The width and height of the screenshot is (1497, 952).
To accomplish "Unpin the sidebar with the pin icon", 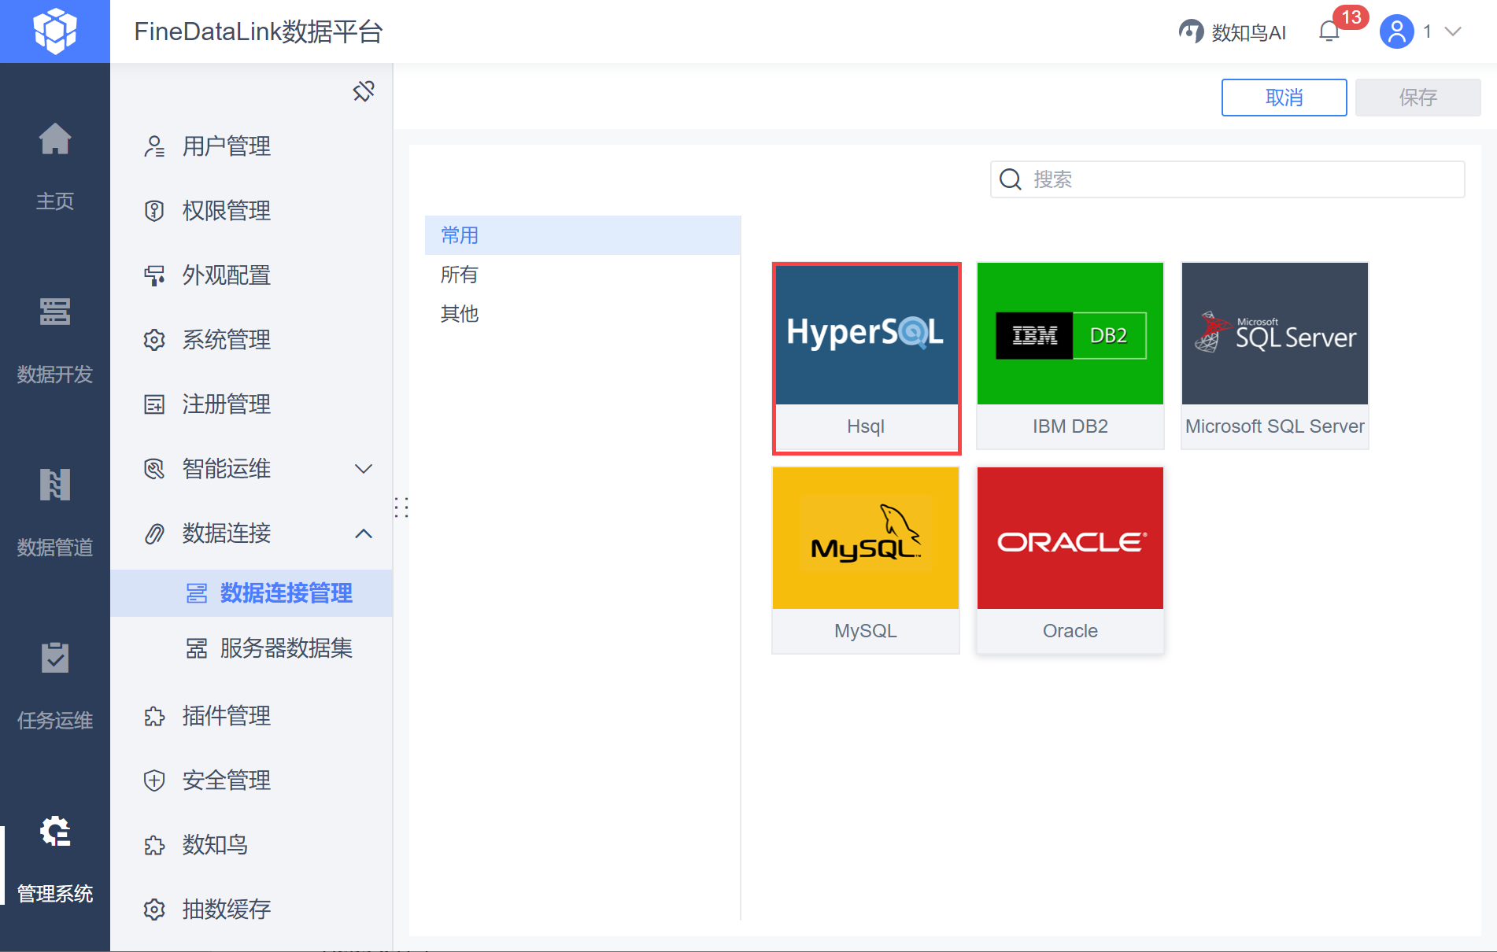I will click(x=364, y=91).
